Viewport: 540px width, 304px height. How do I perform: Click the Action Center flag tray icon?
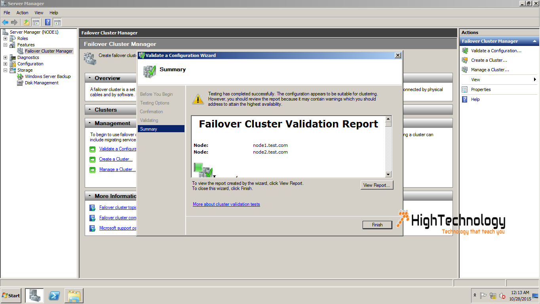[x=483, y=296]
